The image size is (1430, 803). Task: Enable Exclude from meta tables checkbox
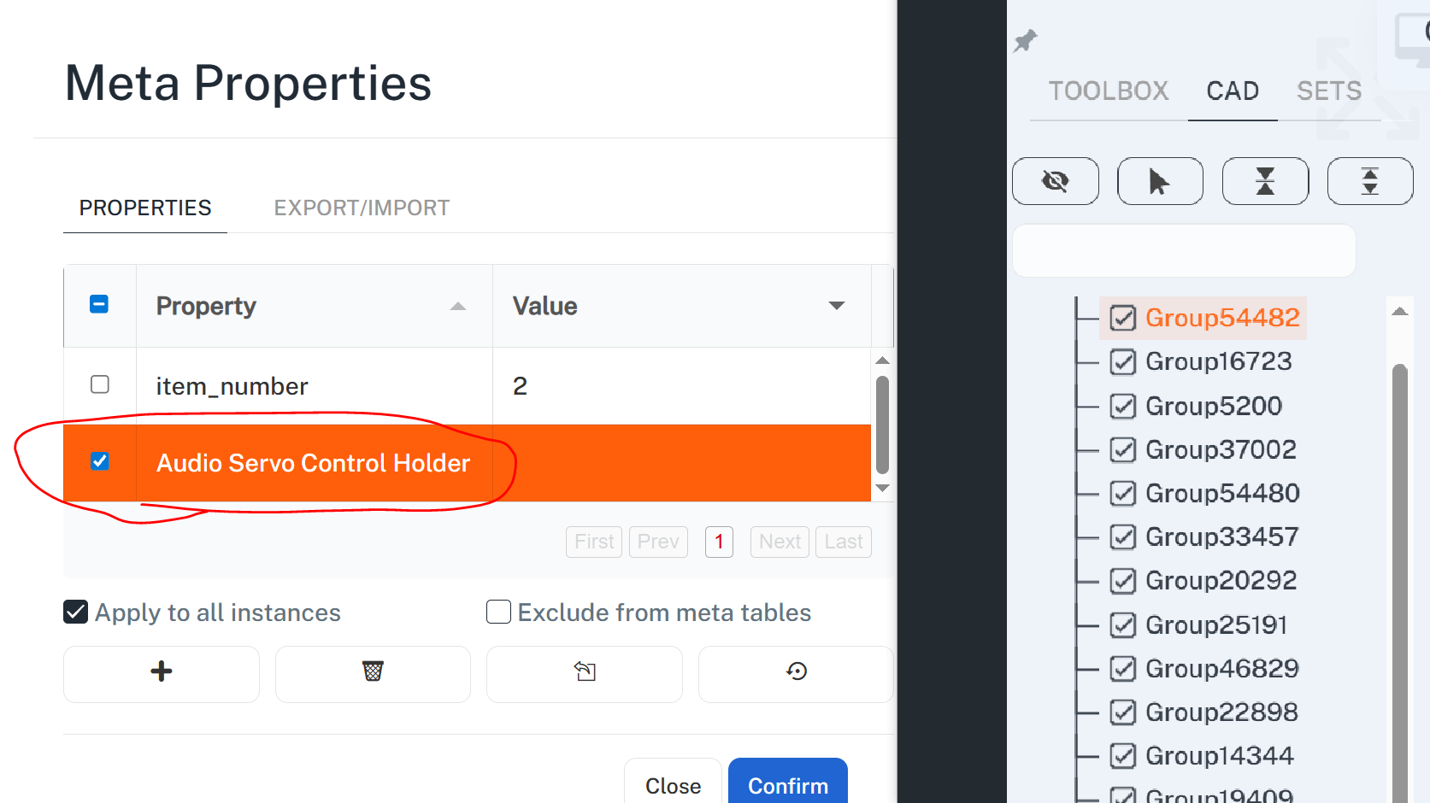498,612
